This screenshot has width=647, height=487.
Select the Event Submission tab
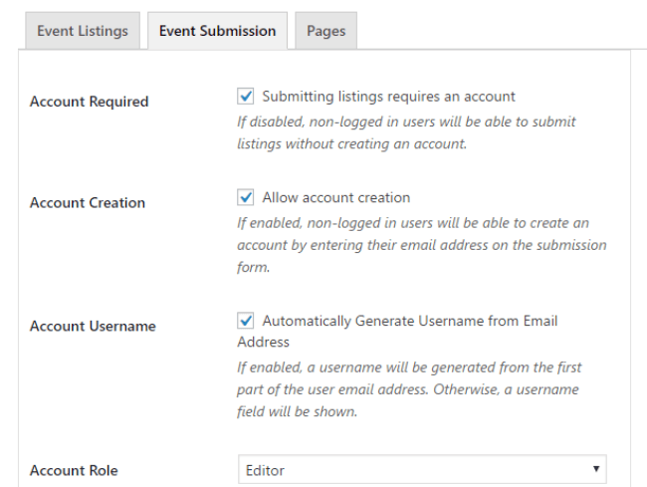pos(217,31)
